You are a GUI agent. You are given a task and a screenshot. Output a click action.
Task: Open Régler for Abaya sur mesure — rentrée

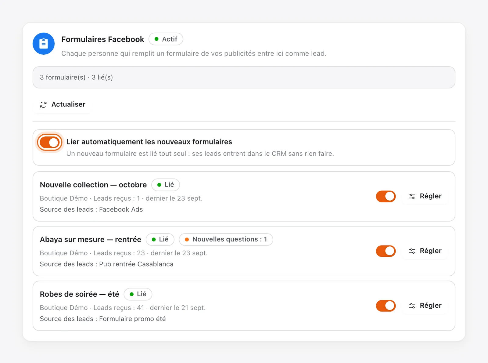pos(425,251)
